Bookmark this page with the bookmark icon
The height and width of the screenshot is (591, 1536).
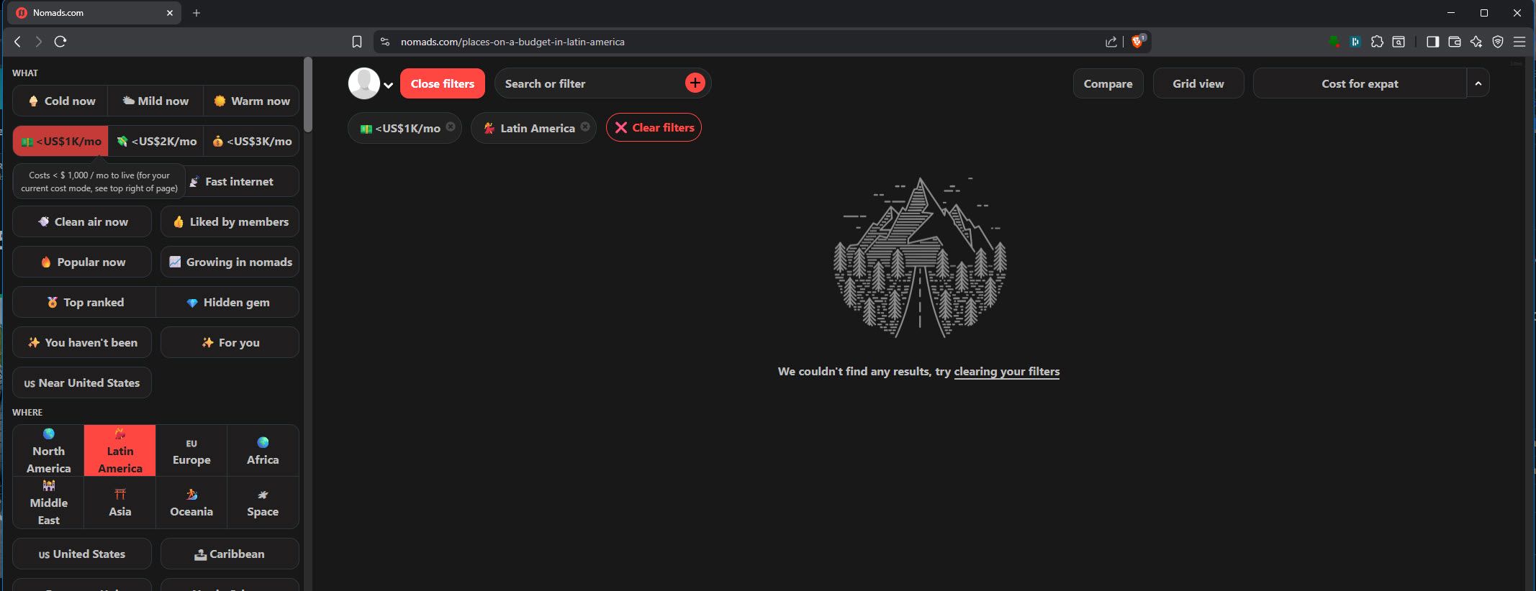[356, 42]
